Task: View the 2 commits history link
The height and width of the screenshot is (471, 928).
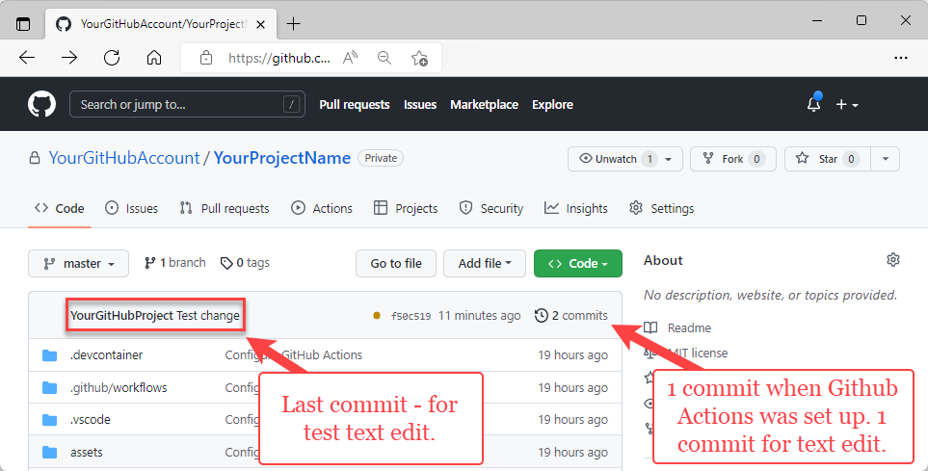Action: click(x=571, y=315)
